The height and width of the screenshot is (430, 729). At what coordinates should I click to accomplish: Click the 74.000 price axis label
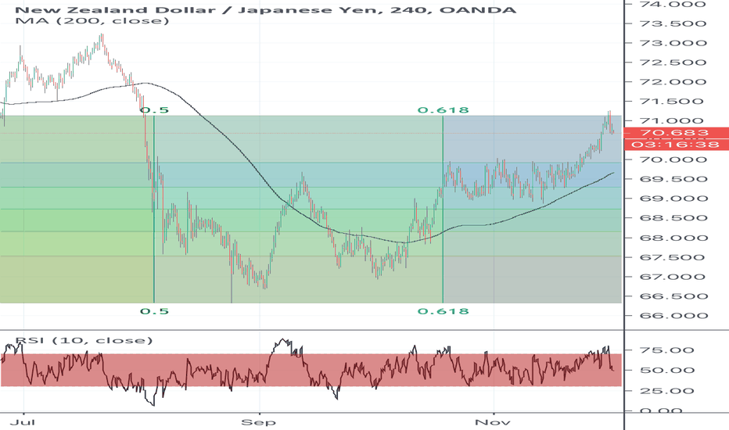pos(678,4)
